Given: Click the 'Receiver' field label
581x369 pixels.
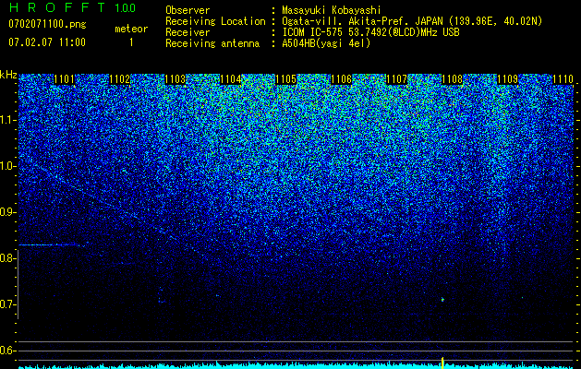Looking at the screenshot, I should coord(188,32).
